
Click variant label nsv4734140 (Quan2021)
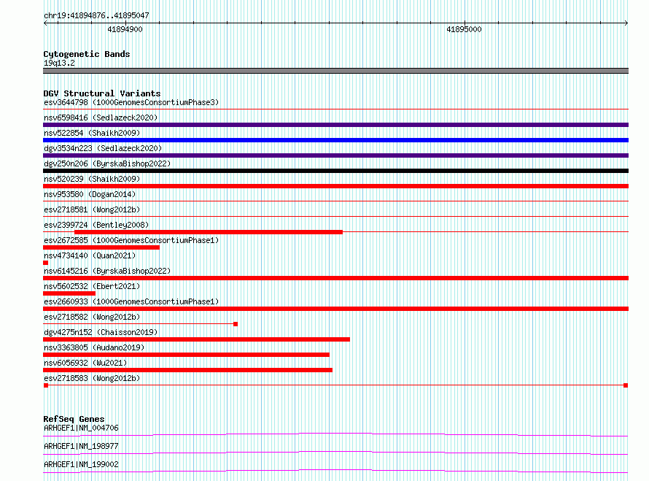(90, 255)
